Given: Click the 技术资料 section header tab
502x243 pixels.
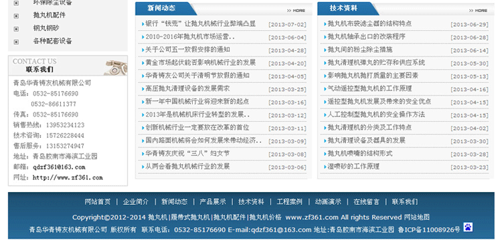Looking at the screenshot, I should (344, 8).
